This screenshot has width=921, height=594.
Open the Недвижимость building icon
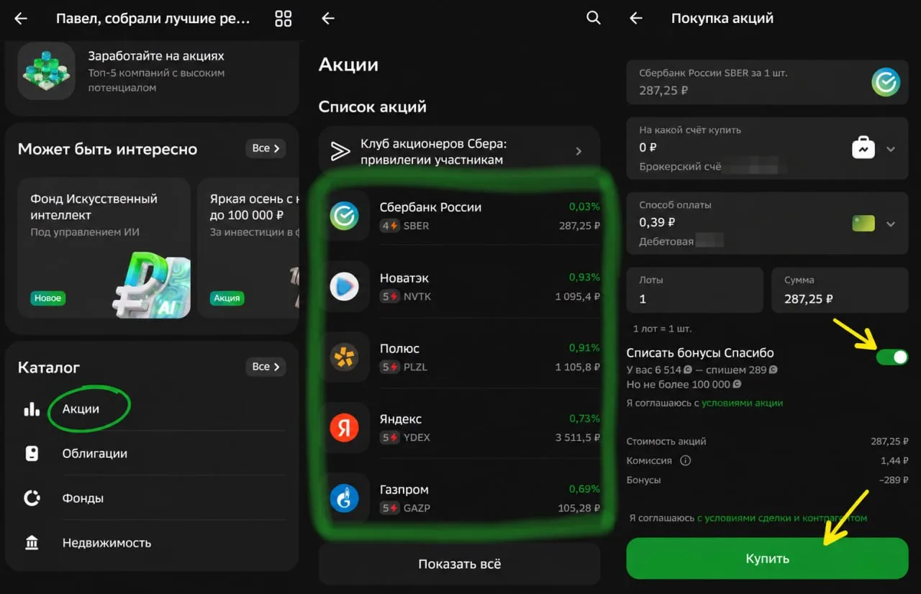click(x=32, y=542)
